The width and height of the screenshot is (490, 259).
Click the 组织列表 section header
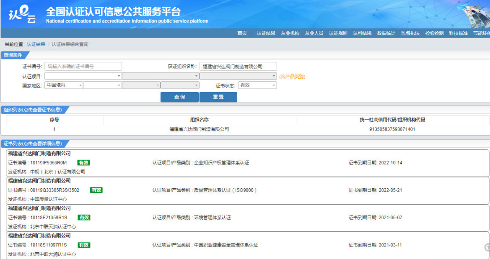pyautogui.click(x=33, y=110)
